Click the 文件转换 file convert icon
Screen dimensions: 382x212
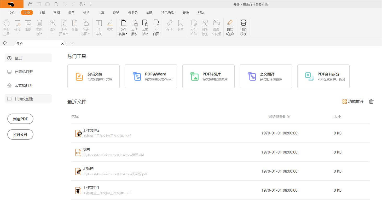(123, 23)
